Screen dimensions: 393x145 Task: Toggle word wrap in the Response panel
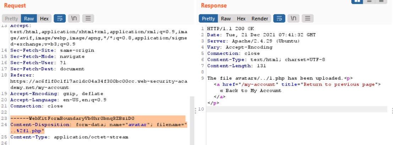pyautogui.click(x=279, y=18)
